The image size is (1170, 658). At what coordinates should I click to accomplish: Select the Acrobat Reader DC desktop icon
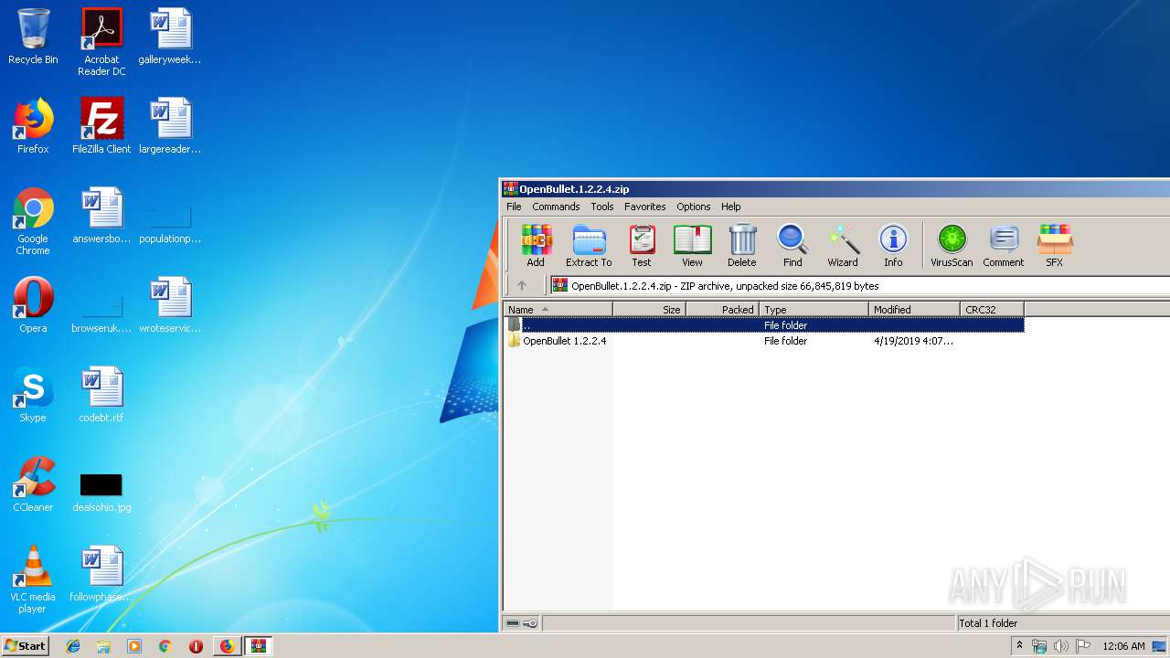tap(101, 42)
